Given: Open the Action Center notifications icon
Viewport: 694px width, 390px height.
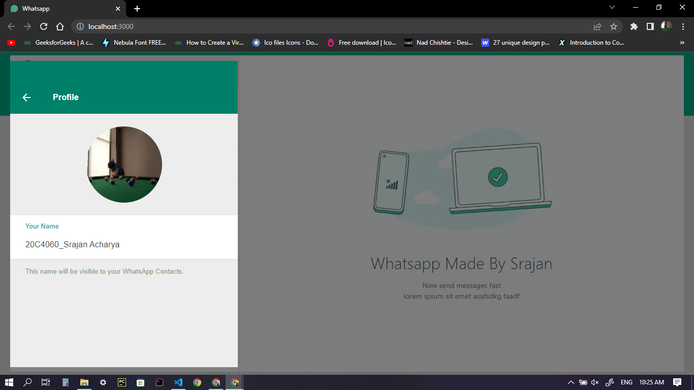Looking at the screenshot, I should [677, 382].
